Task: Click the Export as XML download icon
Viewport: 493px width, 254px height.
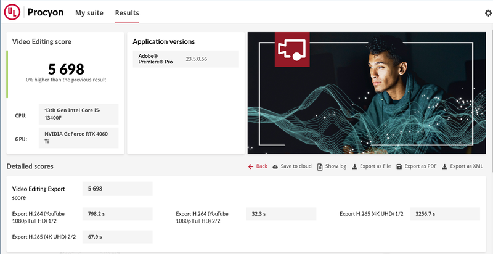Action: pyautogui.click(x=444, y=166)
